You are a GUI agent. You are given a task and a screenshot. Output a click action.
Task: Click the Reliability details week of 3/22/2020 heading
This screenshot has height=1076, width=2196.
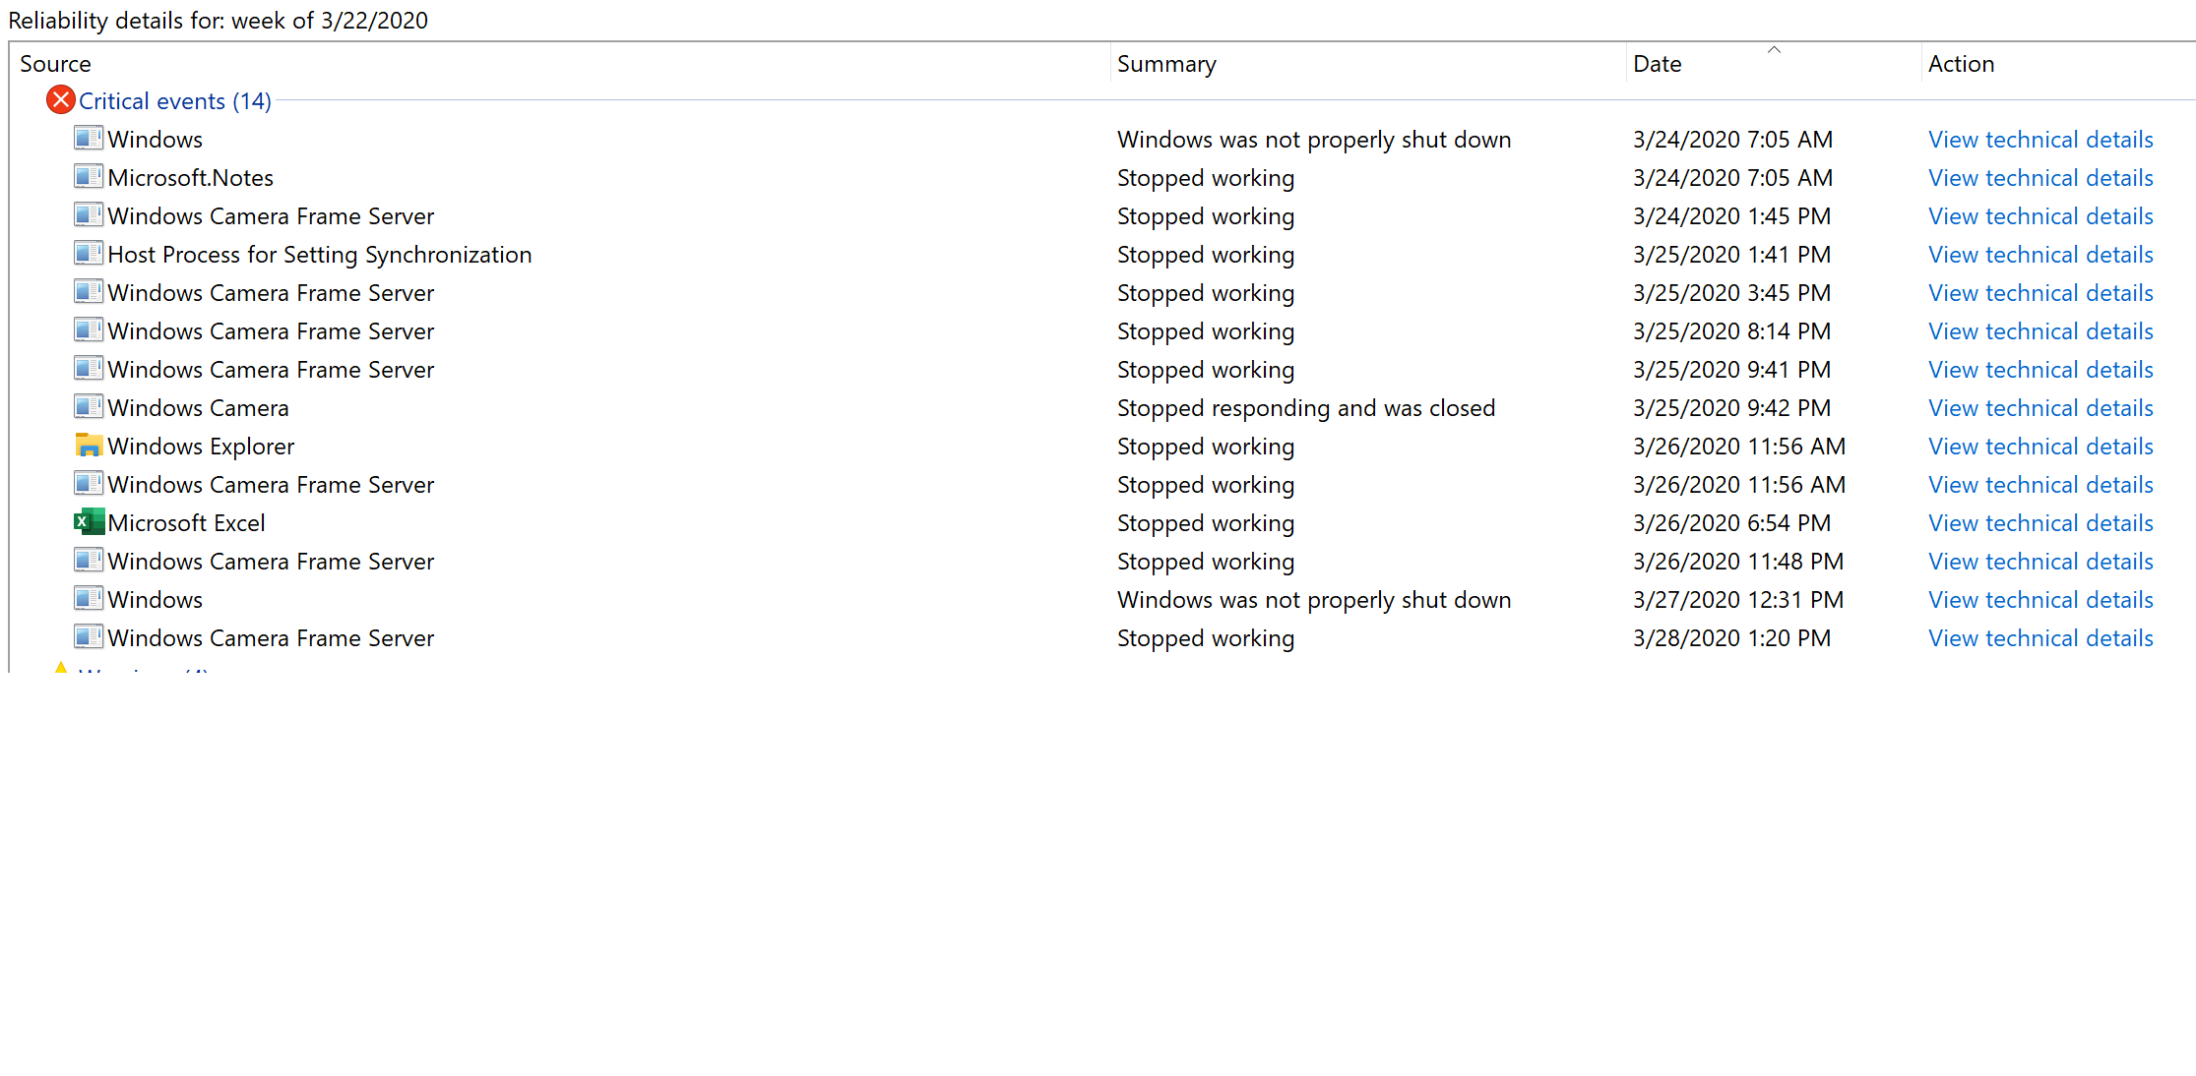pos(219,21)
